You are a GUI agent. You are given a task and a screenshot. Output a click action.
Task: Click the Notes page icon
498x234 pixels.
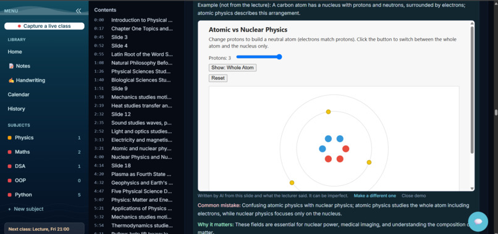pyautogui.click(x=11, y=66)
